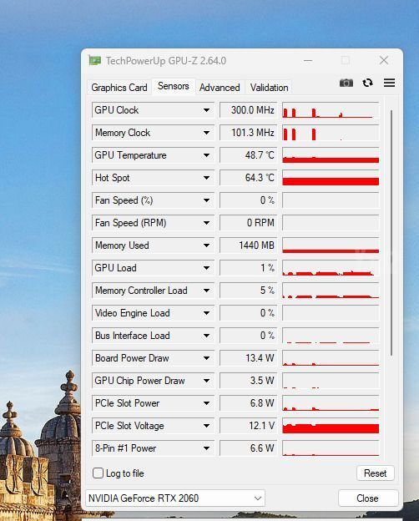This screenshot has width=419, height=521.
Task: Open the PCIe Slot Power dropdown
Action: click(206, 403)
